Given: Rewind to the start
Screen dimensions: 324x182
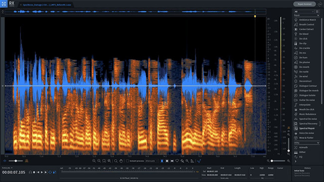Looking at the screenshot, I should 38,173.
